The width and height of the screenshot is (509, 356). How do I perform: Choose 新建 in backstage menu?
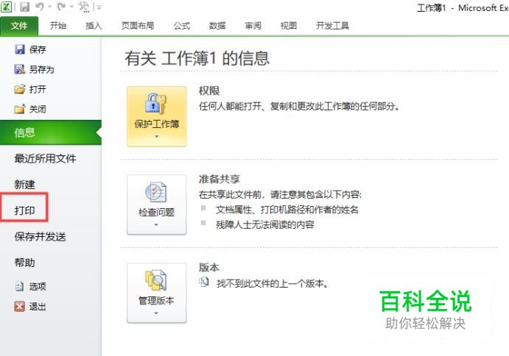coord(24,185)
